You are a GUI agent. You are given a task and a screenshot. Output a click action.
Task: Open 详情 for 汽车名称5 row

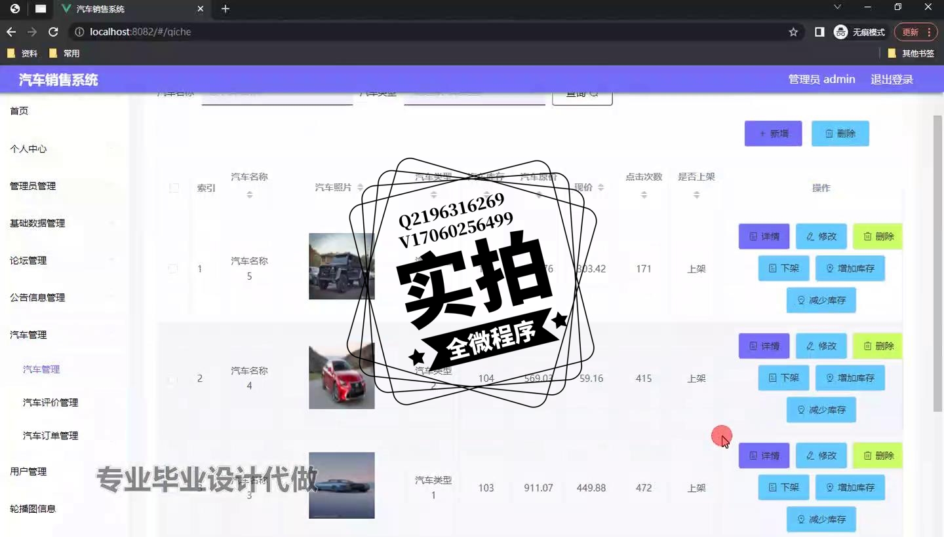pos(764,236)
